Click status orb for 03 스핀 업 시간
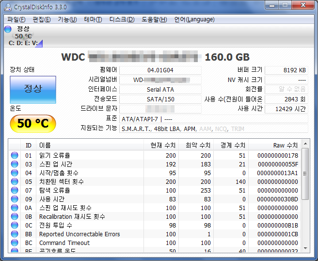The height and width of the screenshot is (261, 318). click(15, 164)
